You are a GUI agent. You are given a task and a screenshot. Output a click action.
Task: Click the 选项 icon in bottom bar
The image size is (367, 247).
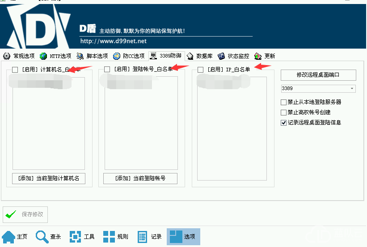176,237
